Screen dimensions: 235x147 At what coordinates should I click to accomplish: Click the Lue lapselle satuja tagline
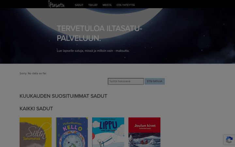click(x=93, y=51)
